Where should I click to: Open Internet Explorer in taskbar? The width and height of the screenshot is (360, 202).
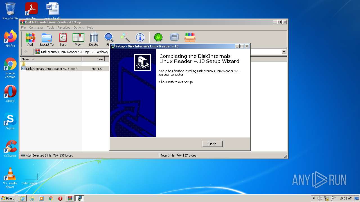tap(22, 198)
